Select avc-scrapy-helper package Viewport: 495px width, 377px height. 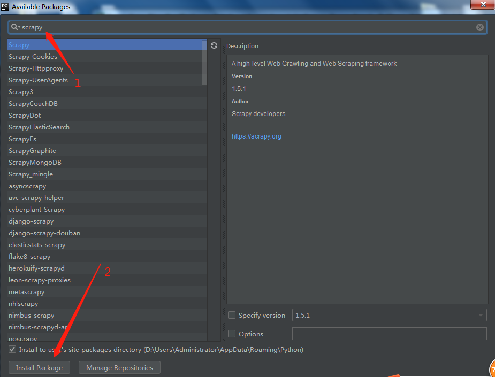107,198
